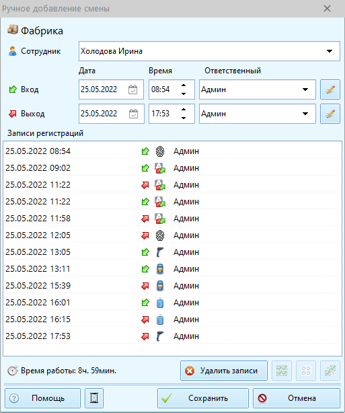Click the invert selection icon button
Screen dimensions: 345x413
330,371
